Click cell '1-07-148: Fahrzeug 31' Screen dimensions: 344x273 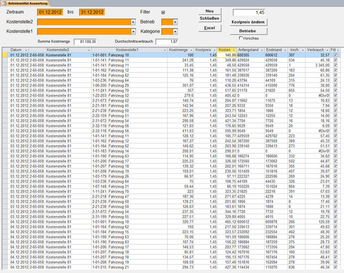click(x=129, y=186)
